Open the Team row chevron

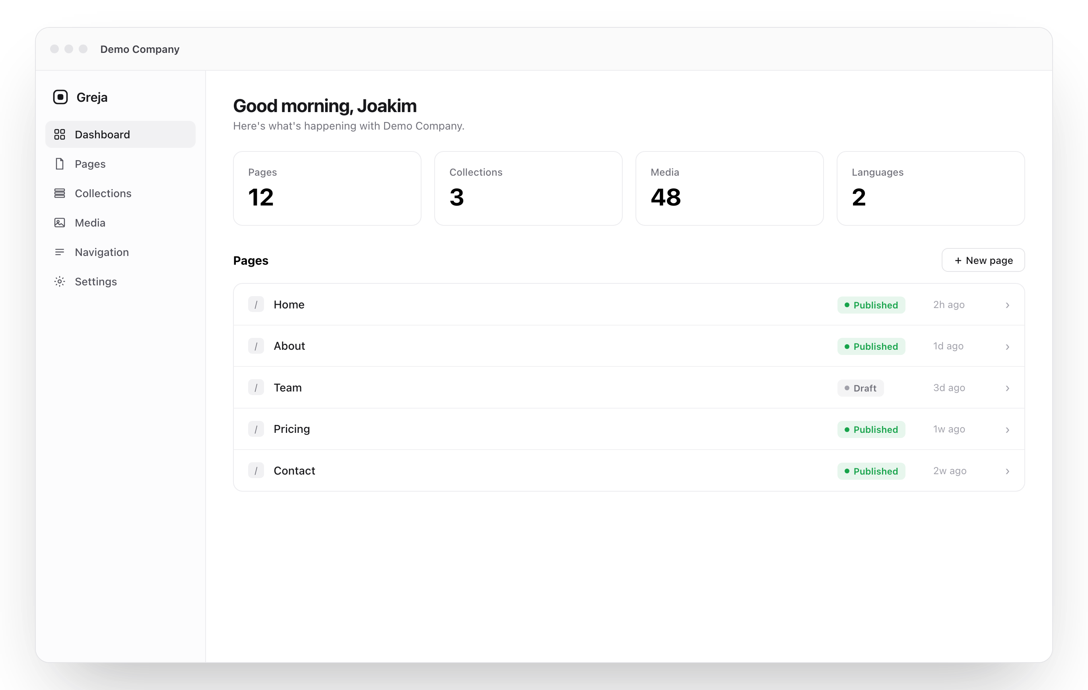click(1008, 388)
